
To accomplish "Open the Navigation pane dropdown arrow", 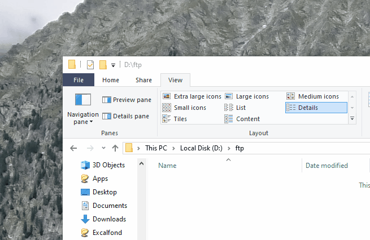I will point(91,122).
